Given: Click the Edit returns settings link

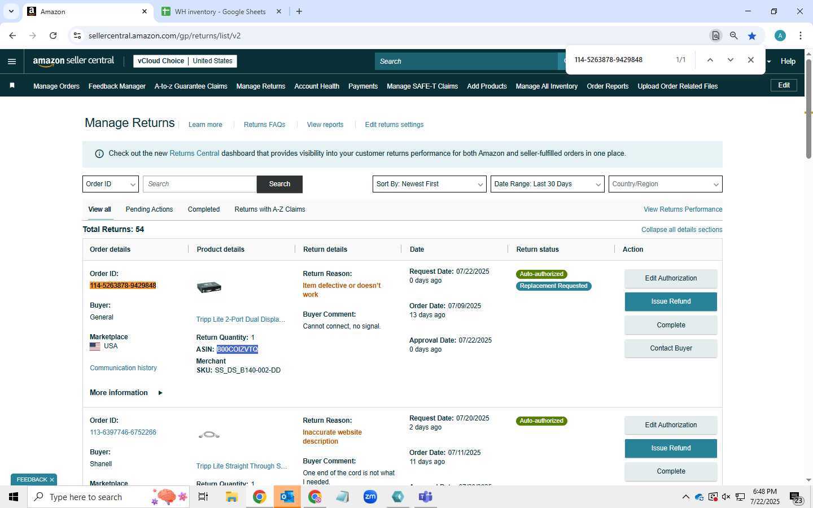Looking at the screenshot, I should (394, 125).
